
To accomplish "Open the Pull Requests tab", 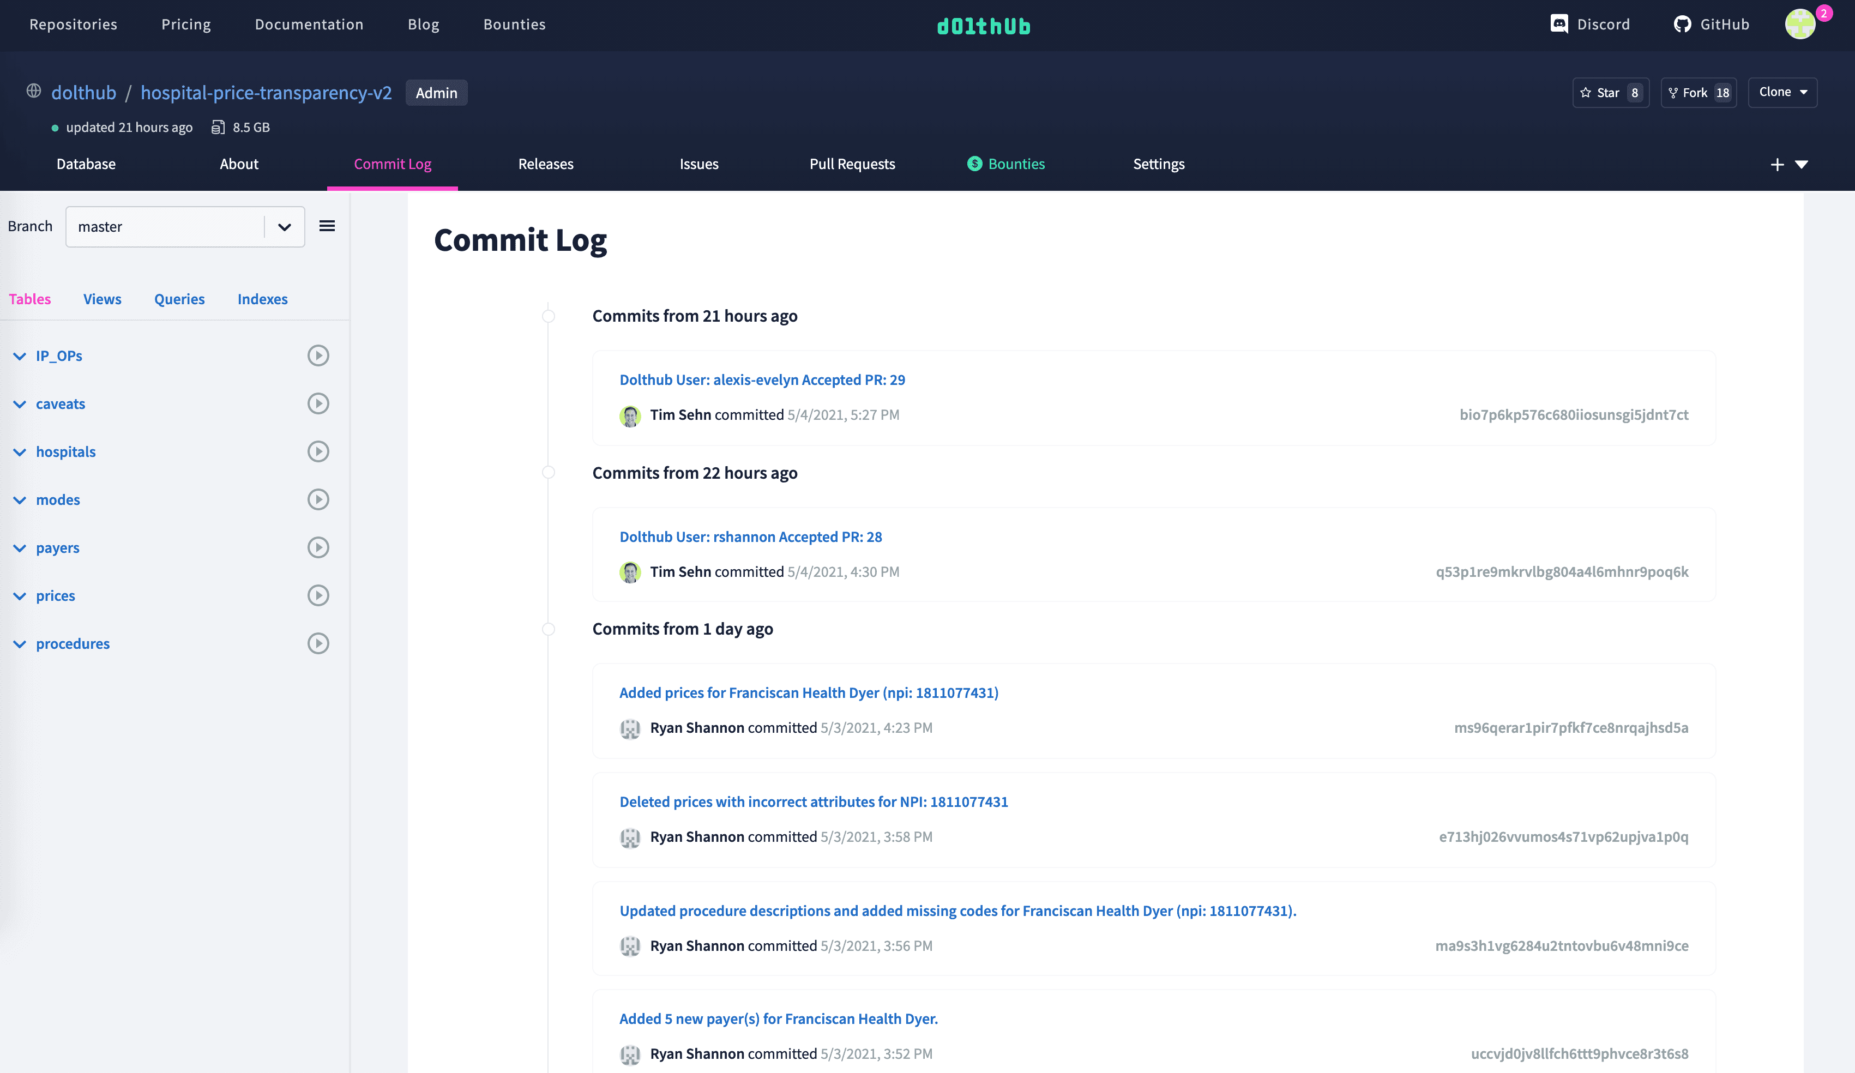I will coord(852,164).
